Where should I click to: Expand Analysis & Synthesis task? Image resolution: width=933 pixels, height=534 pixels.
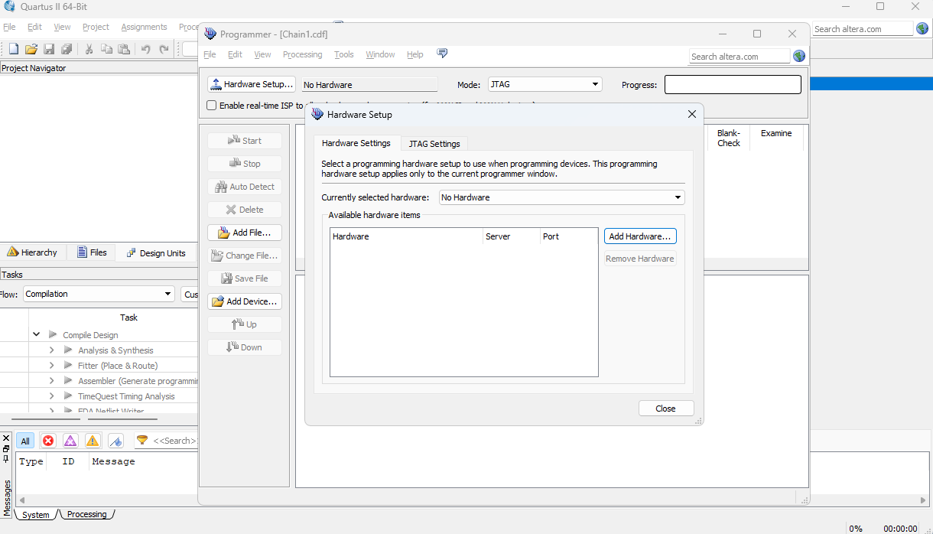click(x=51, y=350)
